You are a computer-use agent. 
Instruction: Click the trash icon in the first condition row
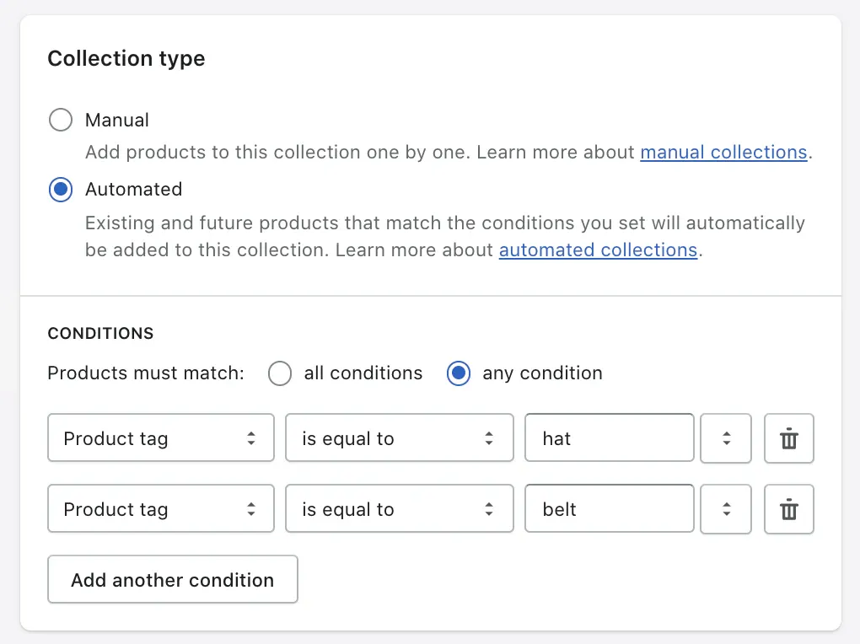(x=788, y=438)
